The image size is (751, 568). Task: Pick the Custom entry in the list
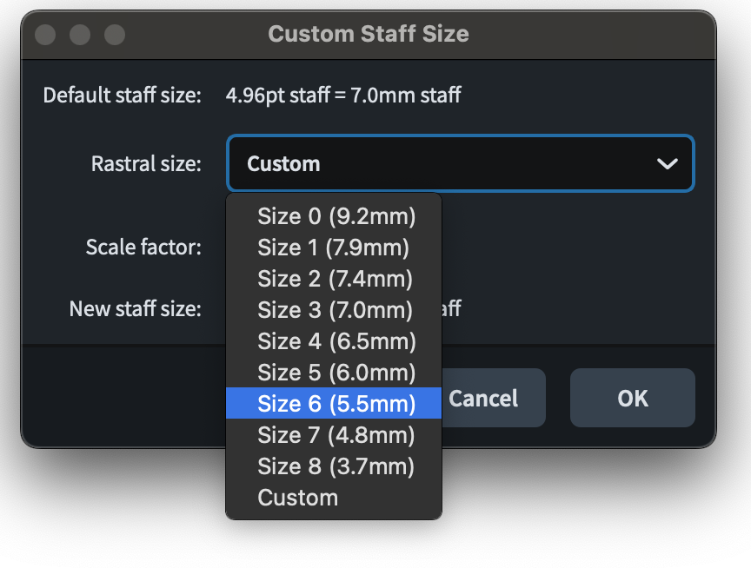pyautogui.click(x=297, y=498)
